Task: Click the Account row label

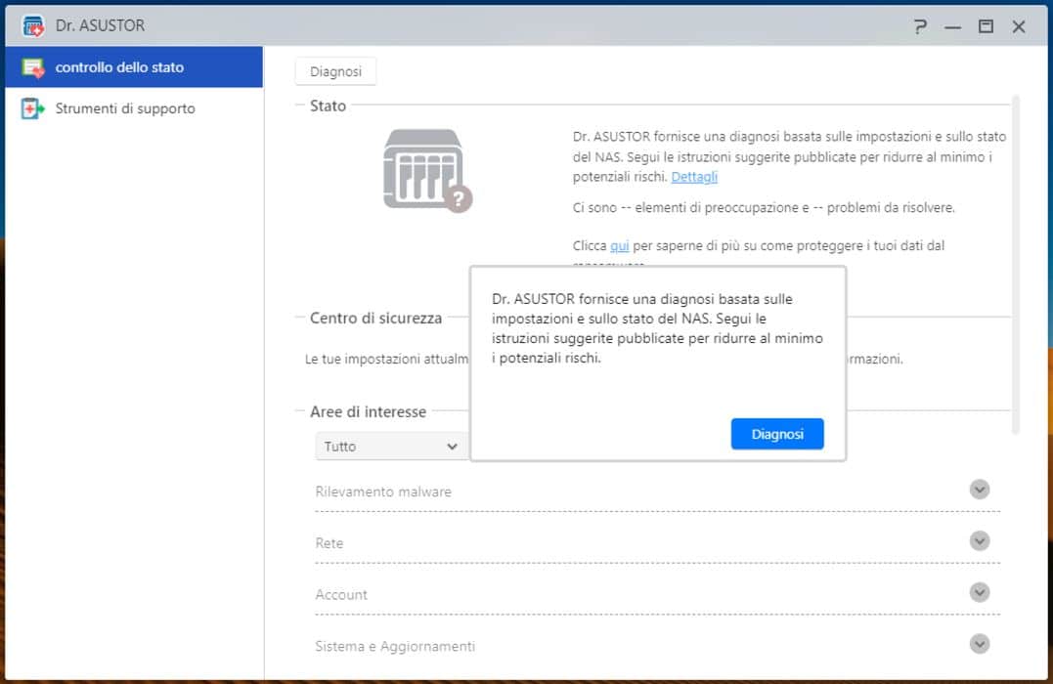Action: coord(341,595)
